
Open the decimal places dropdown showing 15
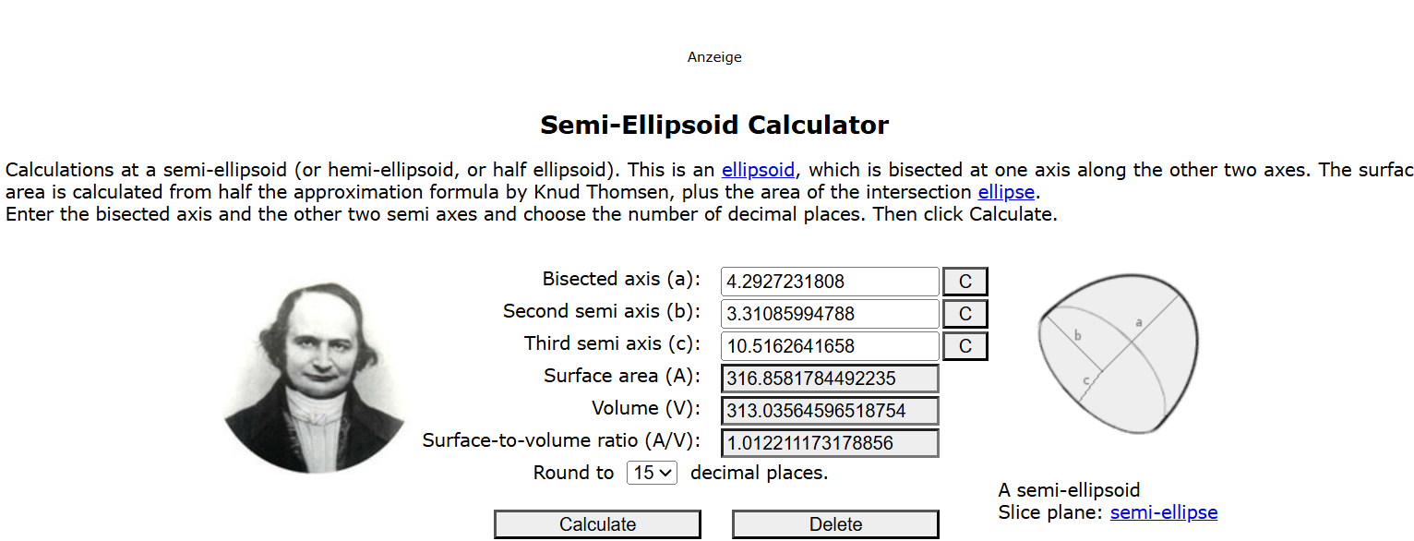652,473
